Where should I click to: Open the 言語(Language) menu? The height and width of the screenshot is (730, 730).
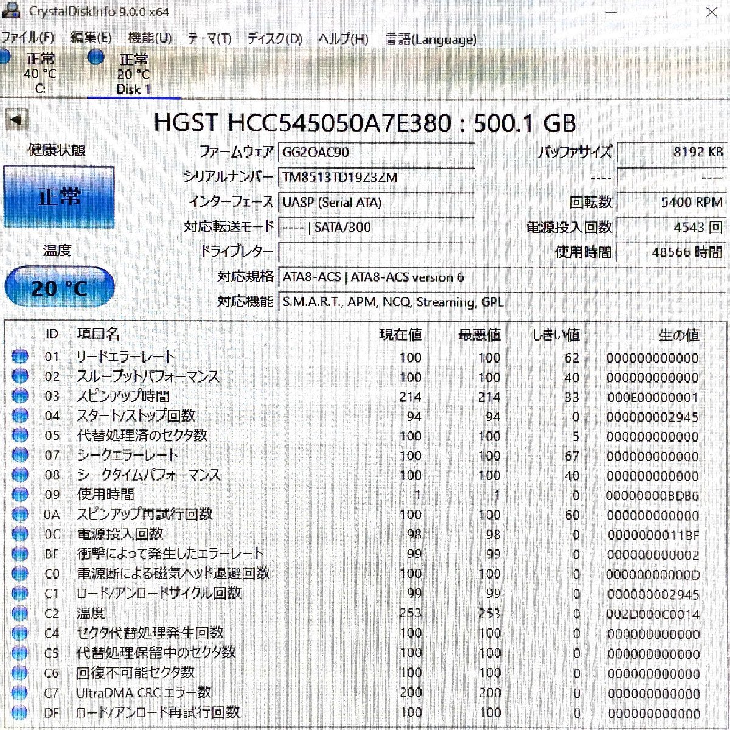click(431, 40)
